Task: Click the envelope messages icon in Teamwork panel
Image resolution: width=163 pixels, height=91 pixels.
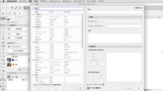Action: click(9, 77)
